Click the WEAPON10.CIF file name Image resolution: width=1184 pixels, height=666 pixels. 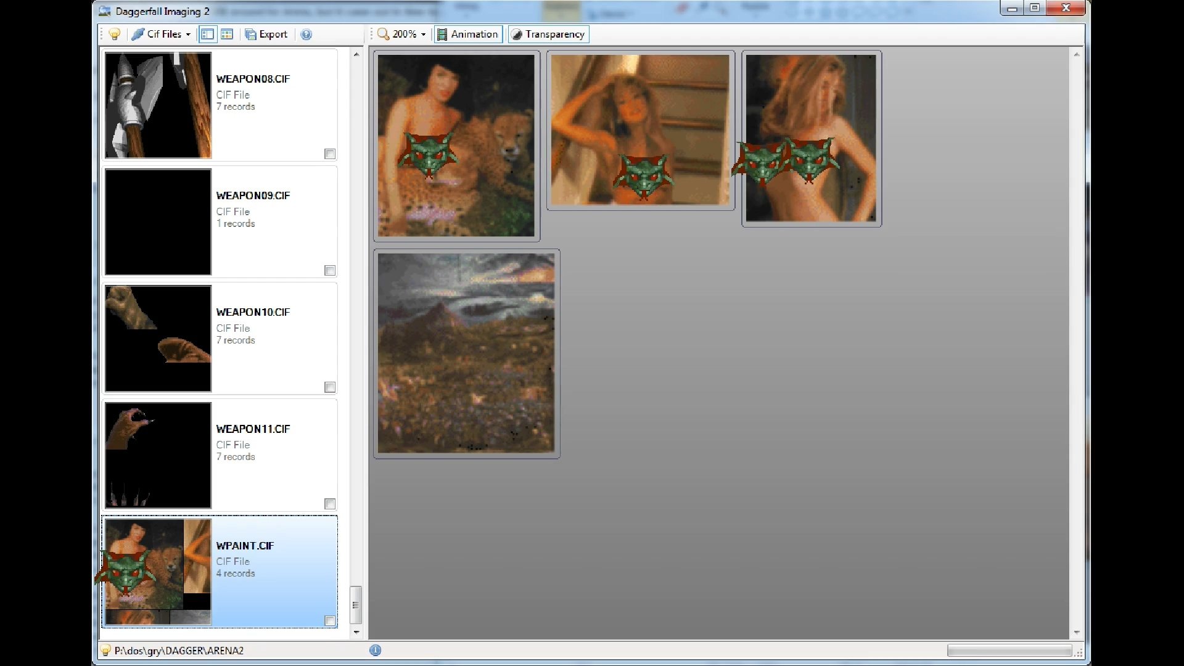(x=253, y=312)
